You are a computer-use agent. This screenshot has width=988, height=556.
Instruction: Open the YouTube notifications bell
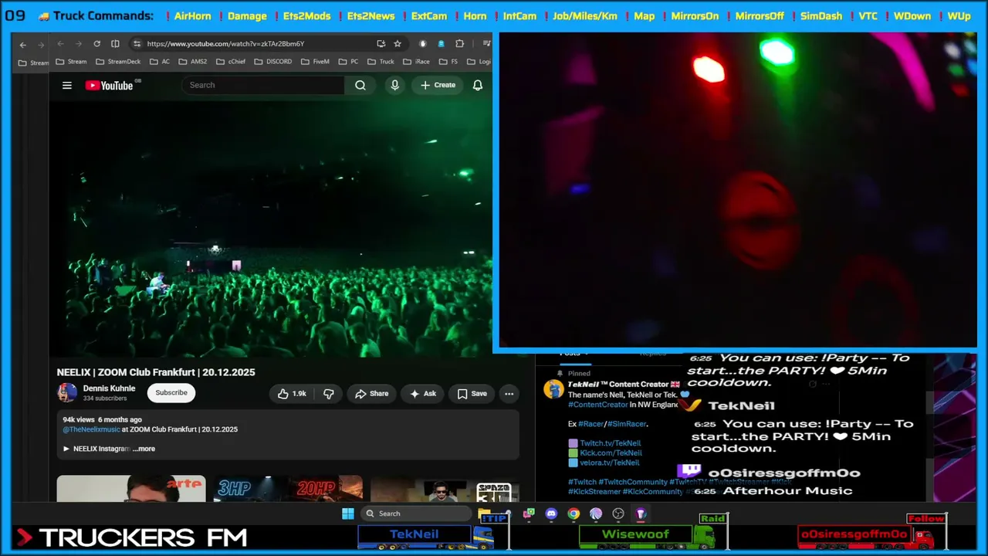click(478, 86)
